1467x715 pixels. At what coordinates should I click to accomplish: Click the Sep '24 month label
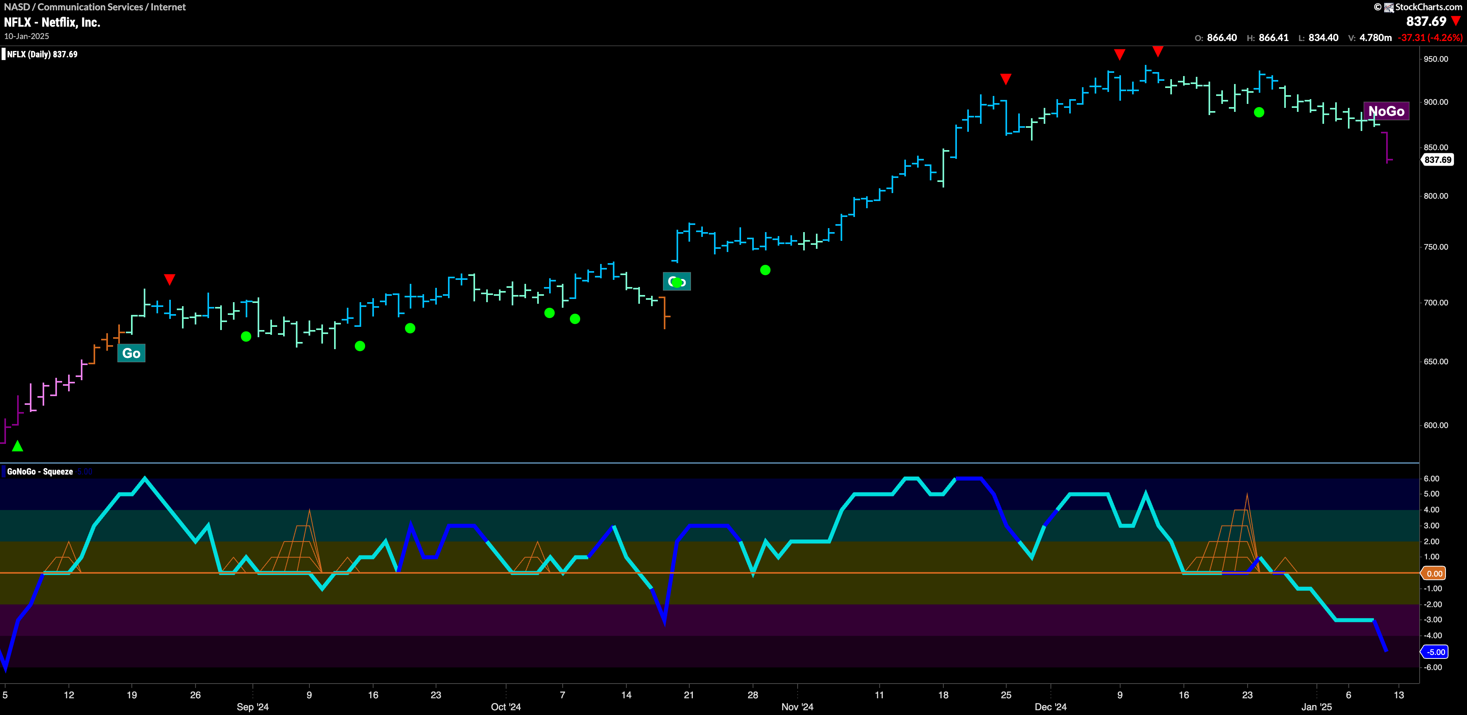tap(252, 707)
